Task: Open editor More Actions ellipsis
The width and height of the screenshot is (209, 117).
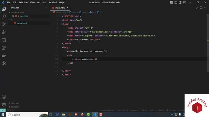Action: tap(205, 8)
